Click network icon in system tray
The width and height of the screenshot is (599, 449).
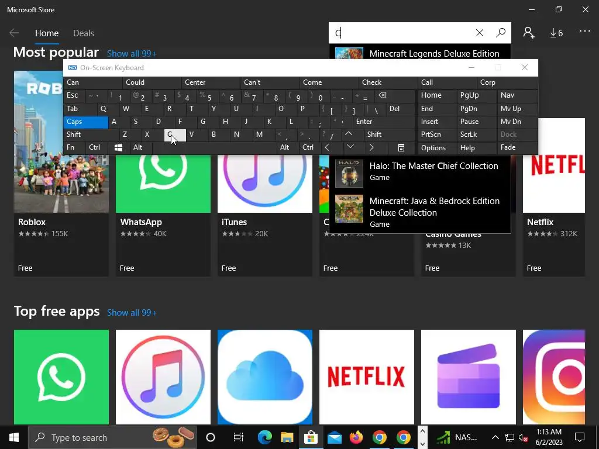[510, 437]
